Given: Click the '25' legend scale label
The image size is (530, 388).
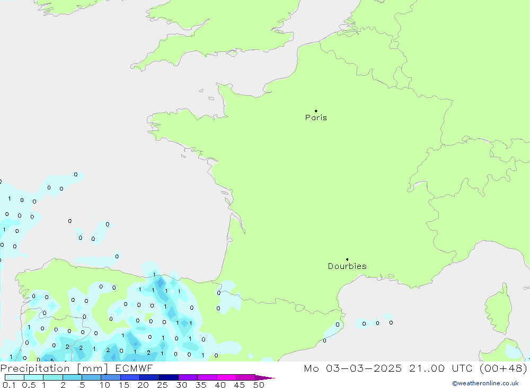Looking at the screenshot, I should [162, 385].
